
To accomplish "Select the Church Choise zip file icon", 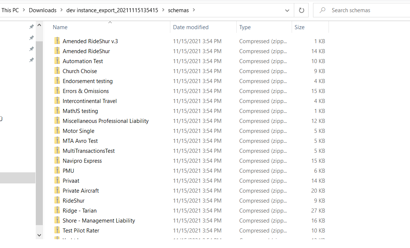I will coord(57,71).
